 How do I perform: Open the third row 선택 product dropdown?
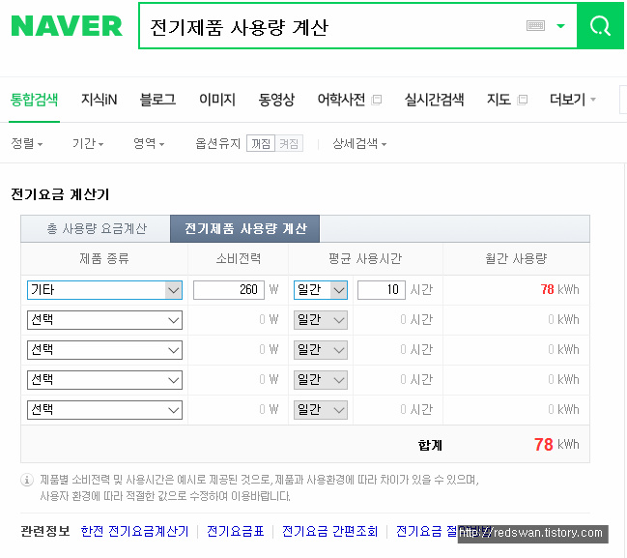[x=104, y=350]
